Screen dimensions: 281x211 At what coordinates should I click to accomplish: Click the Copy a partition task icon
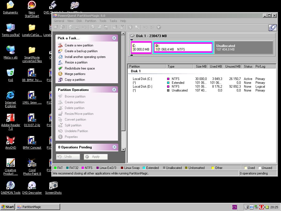[x=60, y=79]
